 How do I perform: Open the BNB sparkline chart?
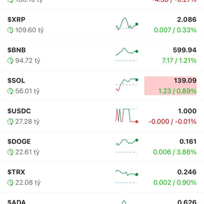127,54
